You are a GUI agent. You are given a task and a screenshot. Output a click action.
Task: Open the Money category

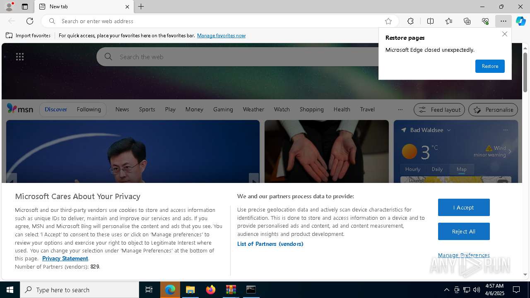pos(194,109)
